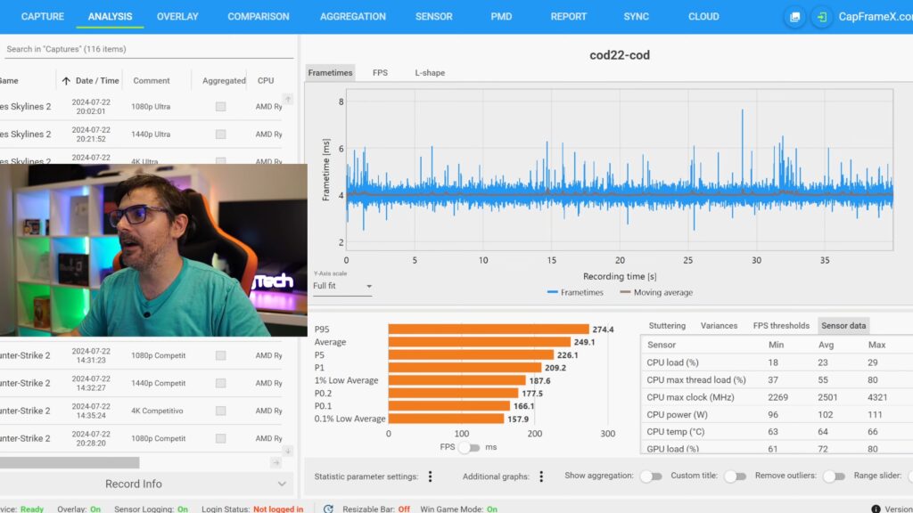Click the CPU power (W) sensor row

point(777,415)
